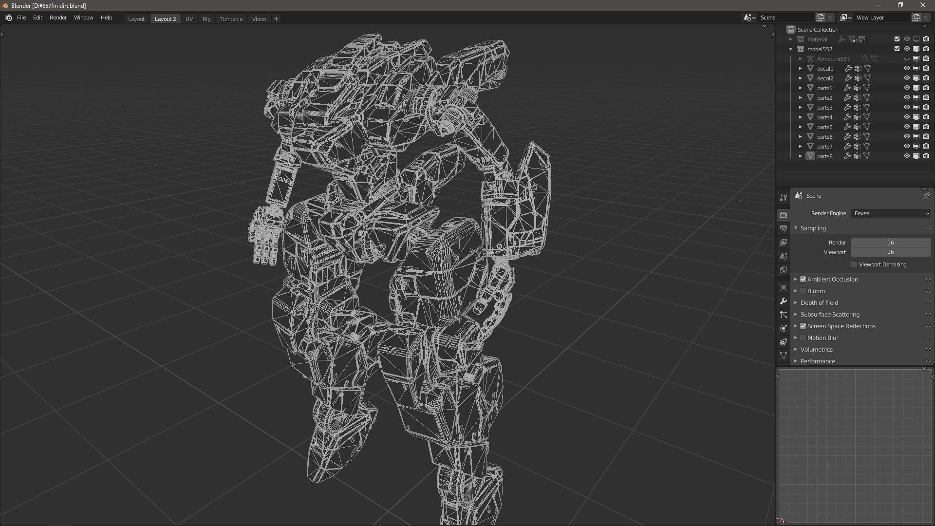Click the pin icon in Properties header
935x526 pixels.
tap(926, 195)
